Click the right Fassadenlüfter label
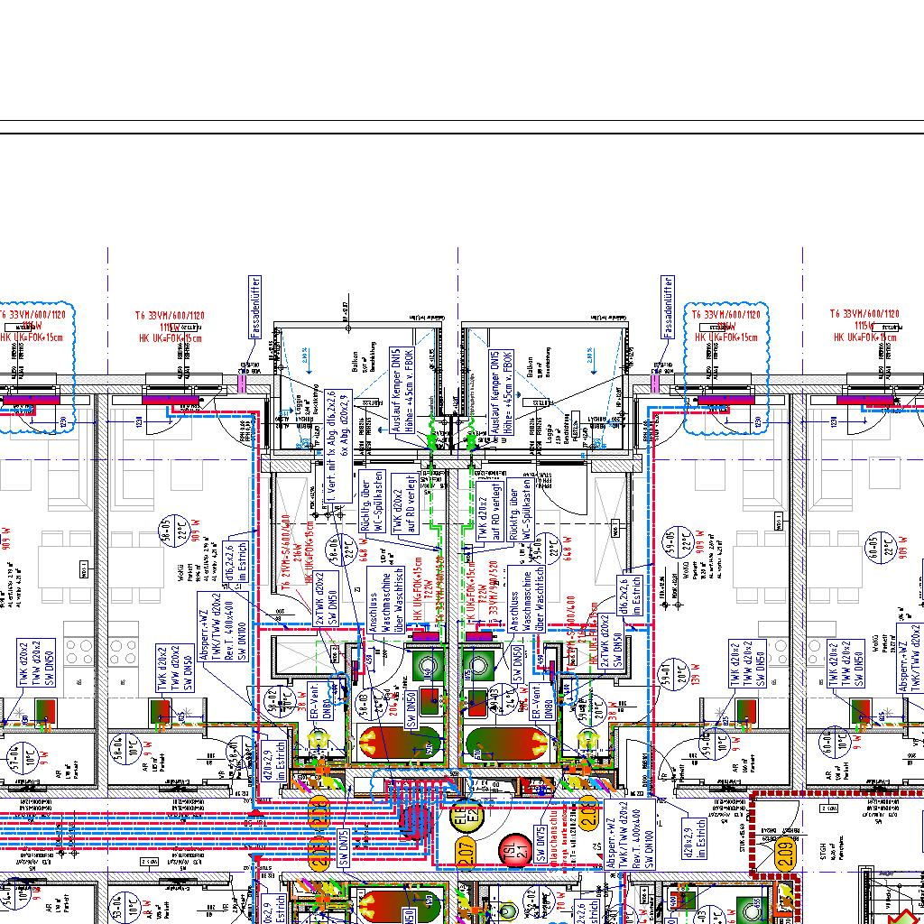The height and width of the screenshot is (924, 924). [667, 307]
